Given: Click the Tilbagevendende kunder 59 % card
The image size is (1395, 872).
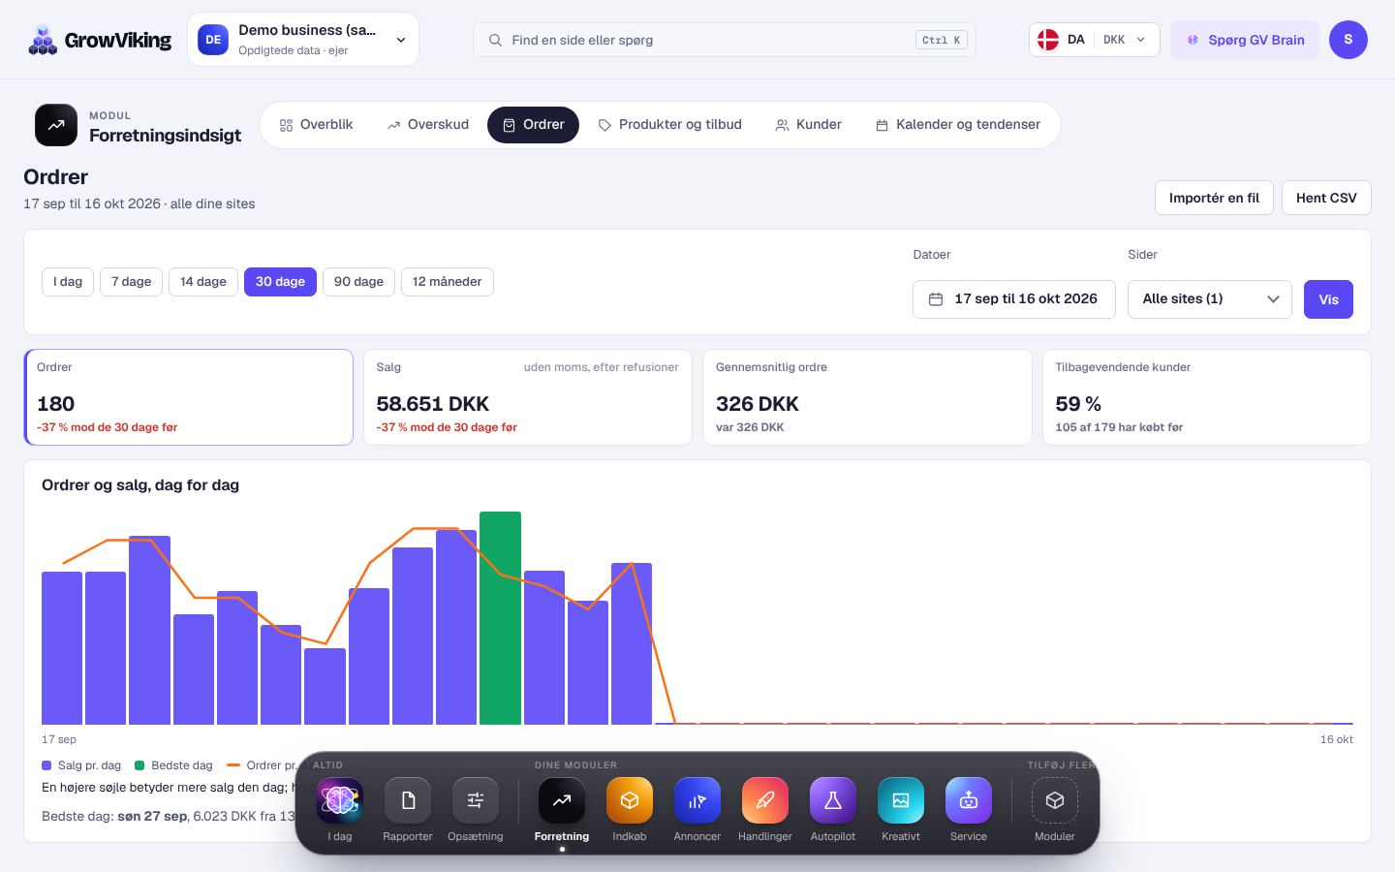Looking at the screenshot, I should pos(1207,397).
